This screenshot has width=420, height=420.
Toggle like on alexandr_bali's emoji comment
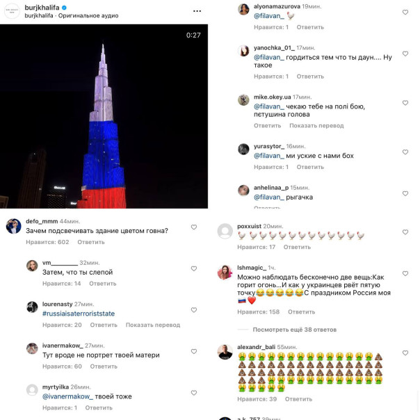405,353
